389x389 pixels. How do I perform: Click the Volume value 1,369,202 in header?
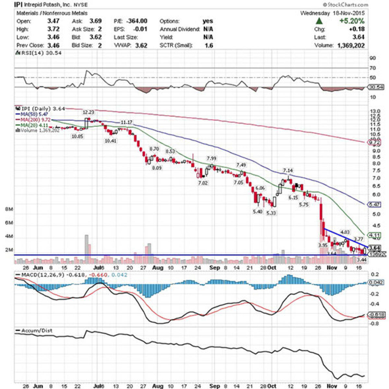pos(351,45)
